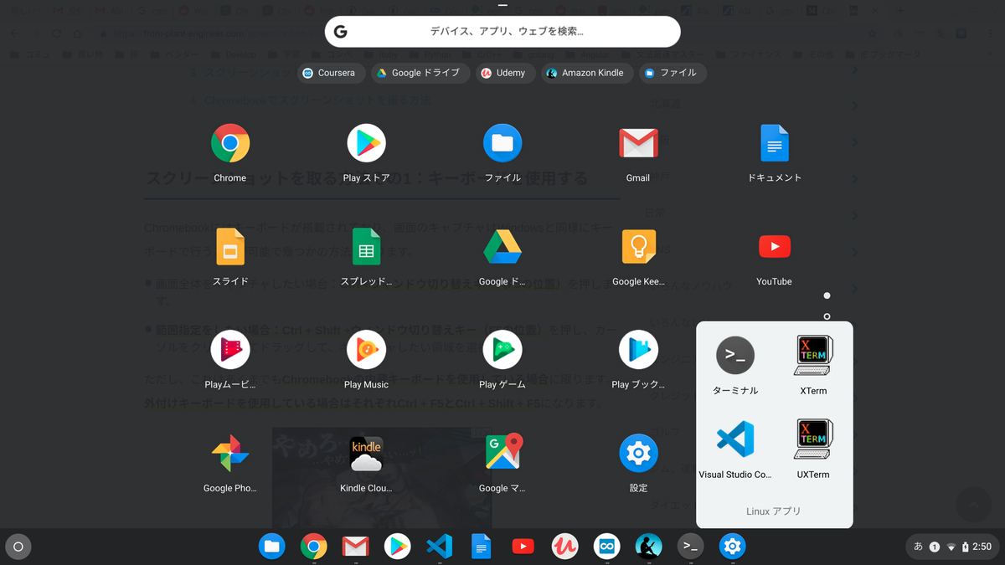
Task: Click the あ input method indicator
Action: (x=919, y=547)
